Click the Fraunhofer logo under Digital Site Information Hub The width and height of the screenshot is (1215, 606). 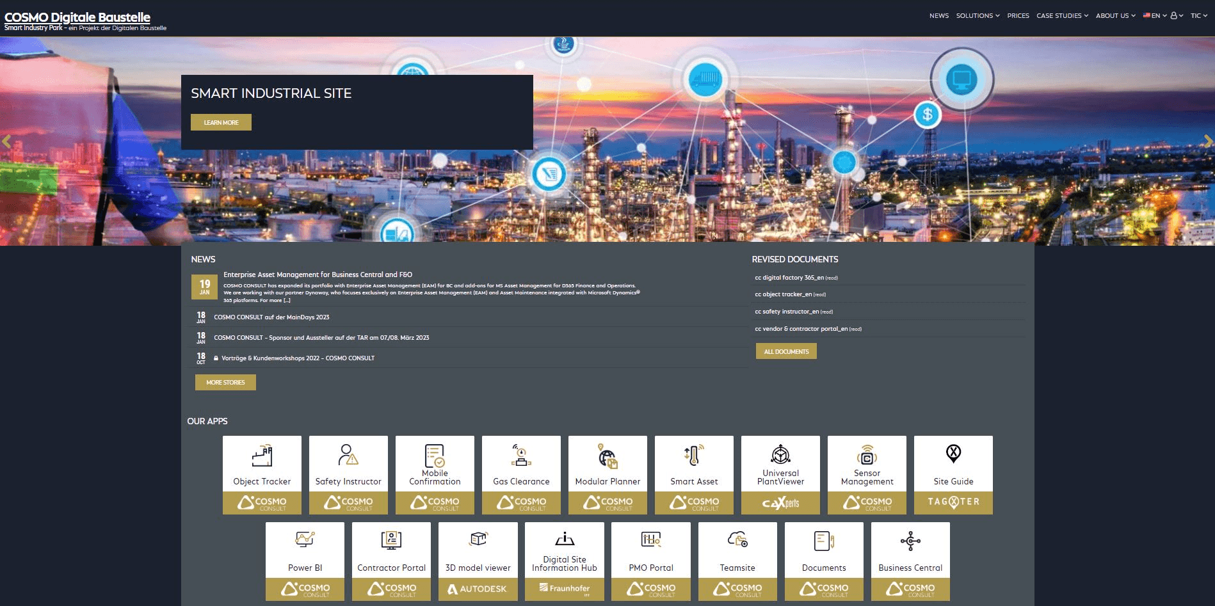(565, 589)
